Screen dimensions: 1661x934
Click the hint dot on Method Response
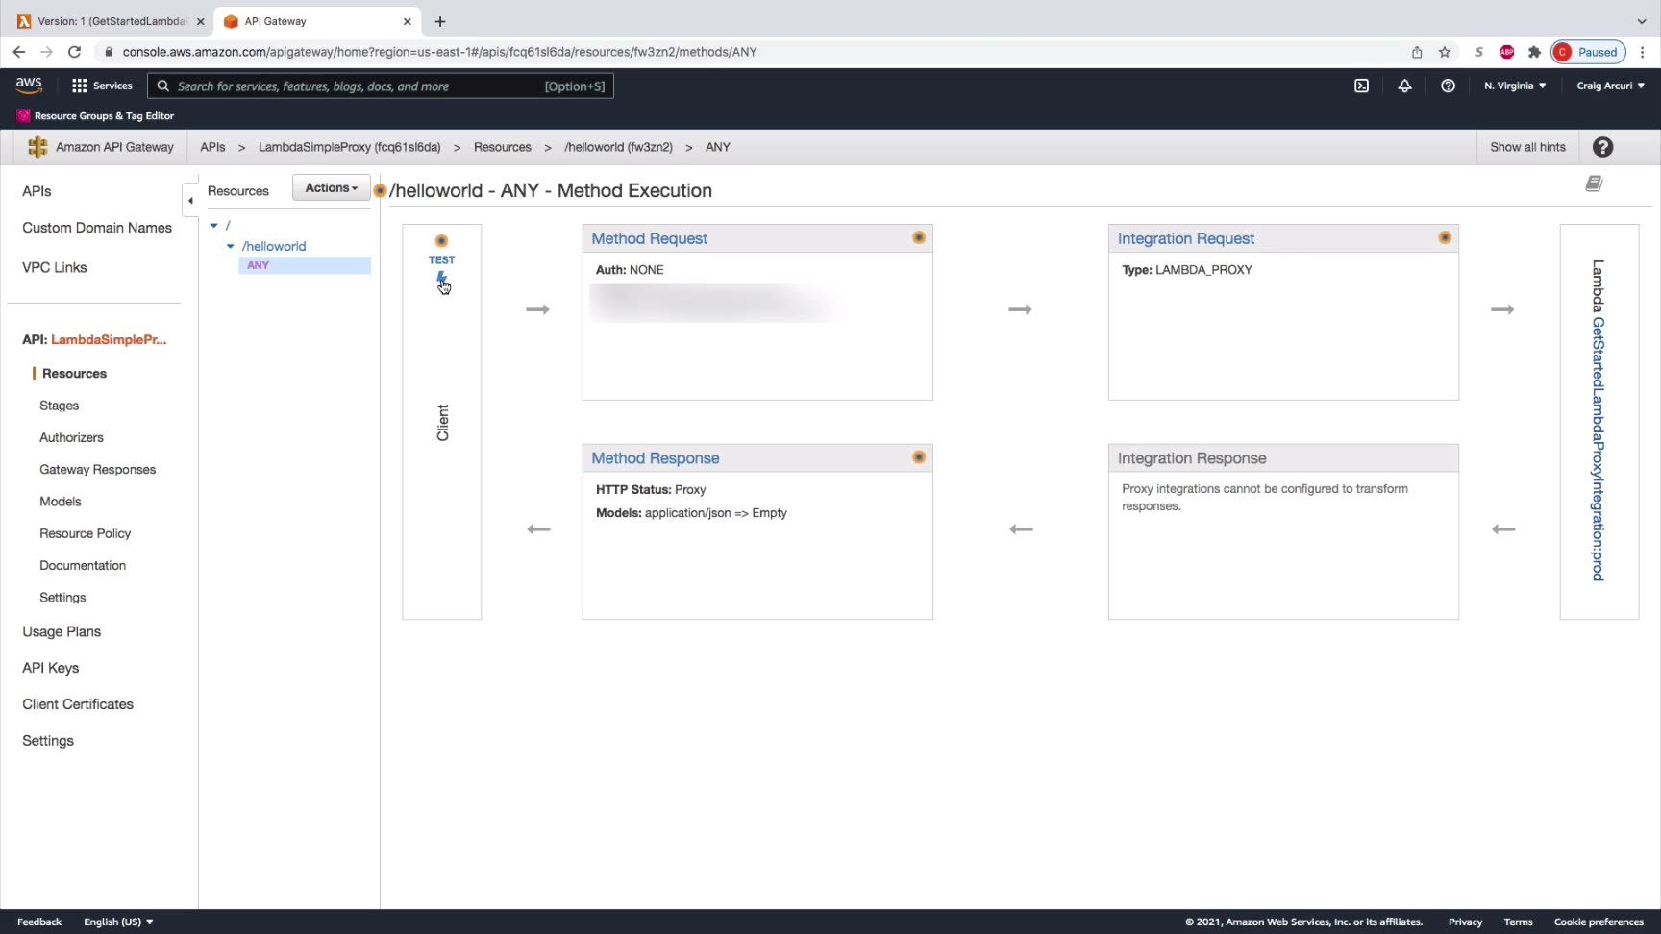[x=919, y=457]
